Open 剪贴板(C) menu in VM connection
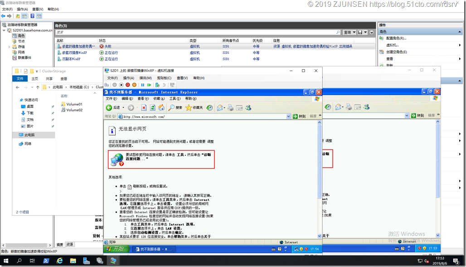This screenshot has height=267, width=466. point(164,78)
